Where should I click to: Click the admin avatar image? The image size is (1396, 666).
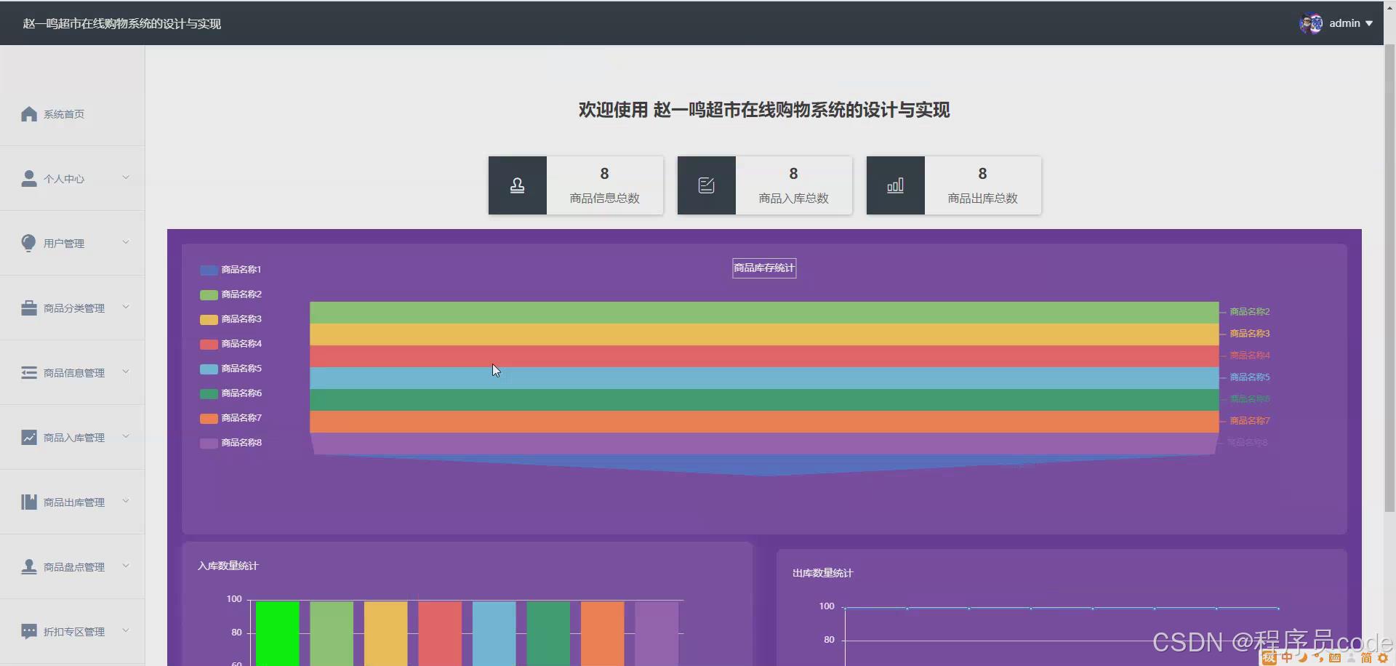1311,23
